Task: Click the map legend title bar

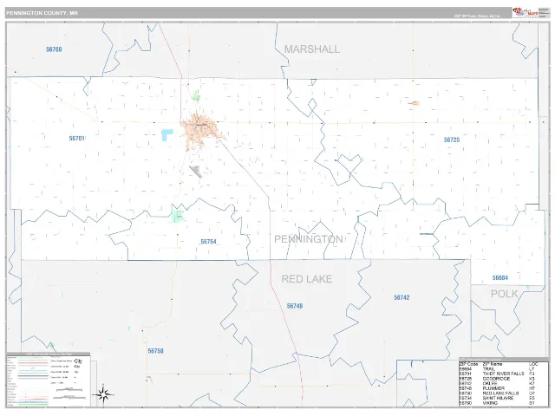Action: pos(49,354)
